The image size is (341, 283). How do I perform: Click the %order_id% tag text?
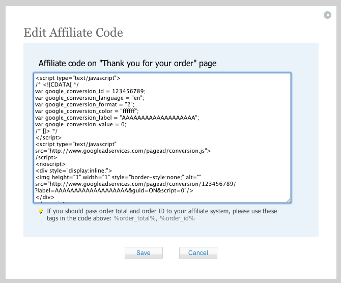[177, 218]
